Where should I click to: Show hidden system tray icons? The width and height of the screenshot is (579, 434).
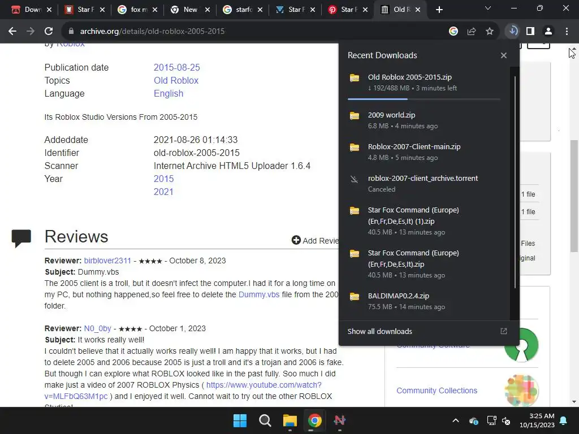(456, 420)
